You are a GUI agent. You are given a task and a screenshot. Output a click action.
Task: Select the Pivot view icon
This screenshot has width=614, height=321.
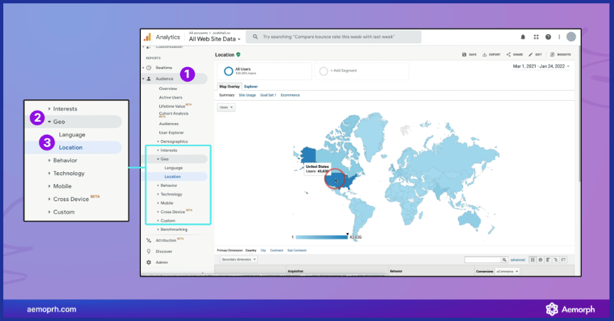click(563, 260)
